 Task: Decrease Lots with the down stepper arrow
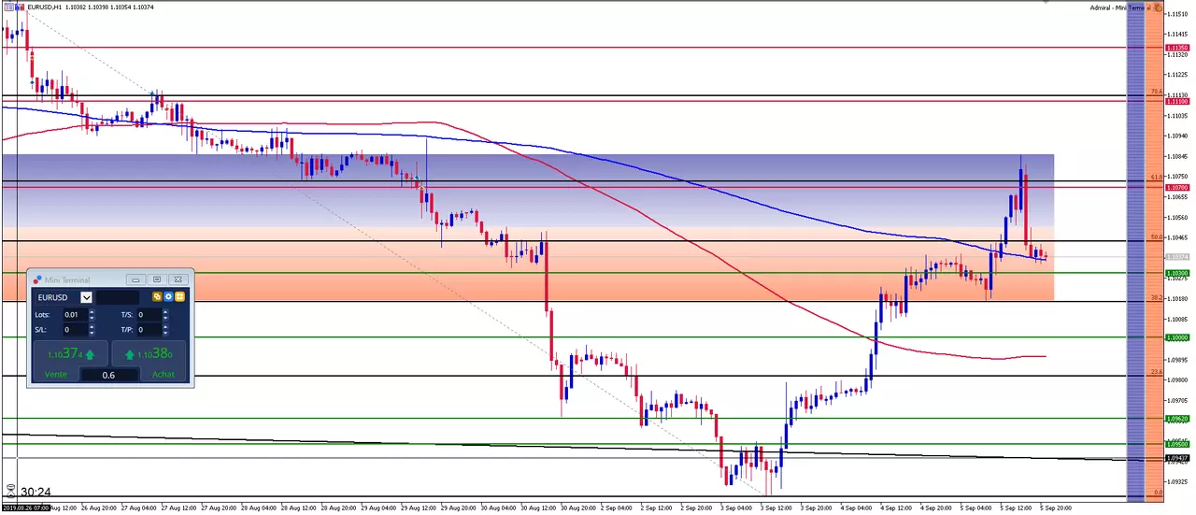(x=92, y=318)
